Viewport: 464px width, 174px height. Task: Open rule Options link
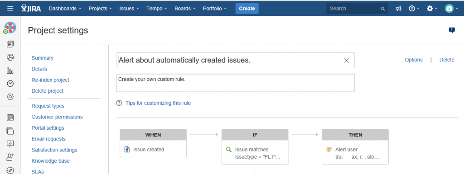[x=414, y=60]
